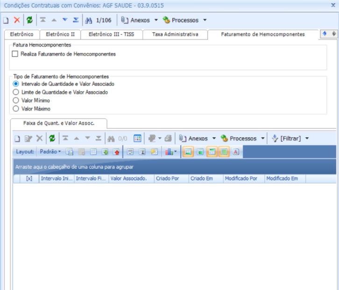This screenshot has width=339, height=290.
Task: Enable Realiza Faturamento de Hemocomponentes checkbox
Action: 15,54
